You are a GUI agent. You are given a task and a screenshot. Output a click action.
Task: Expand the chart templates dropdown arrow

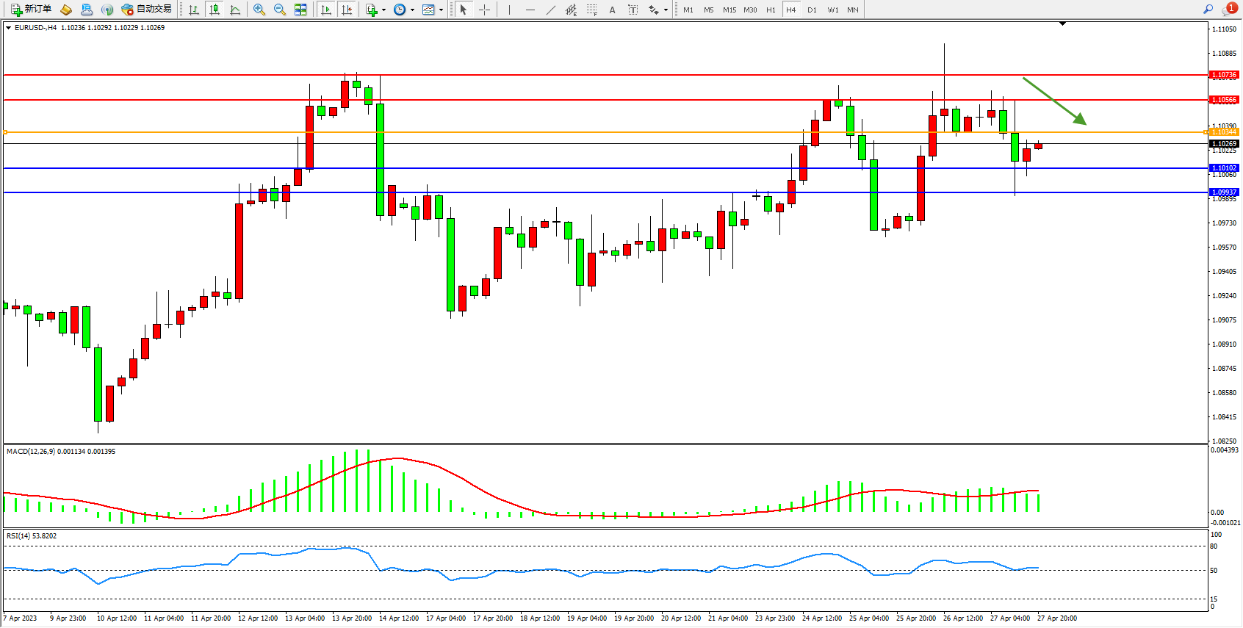441,10
